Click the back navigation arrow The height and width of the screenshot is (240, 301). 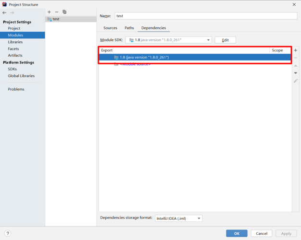coord(4,12)
